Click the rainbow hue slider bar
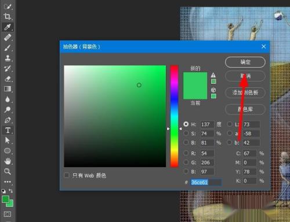The image size is (290, 222). [174, 116]
